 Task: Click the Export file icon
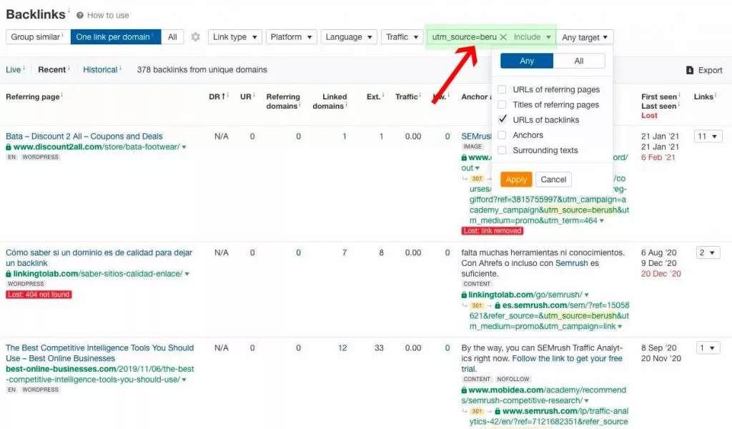(690, 70)
